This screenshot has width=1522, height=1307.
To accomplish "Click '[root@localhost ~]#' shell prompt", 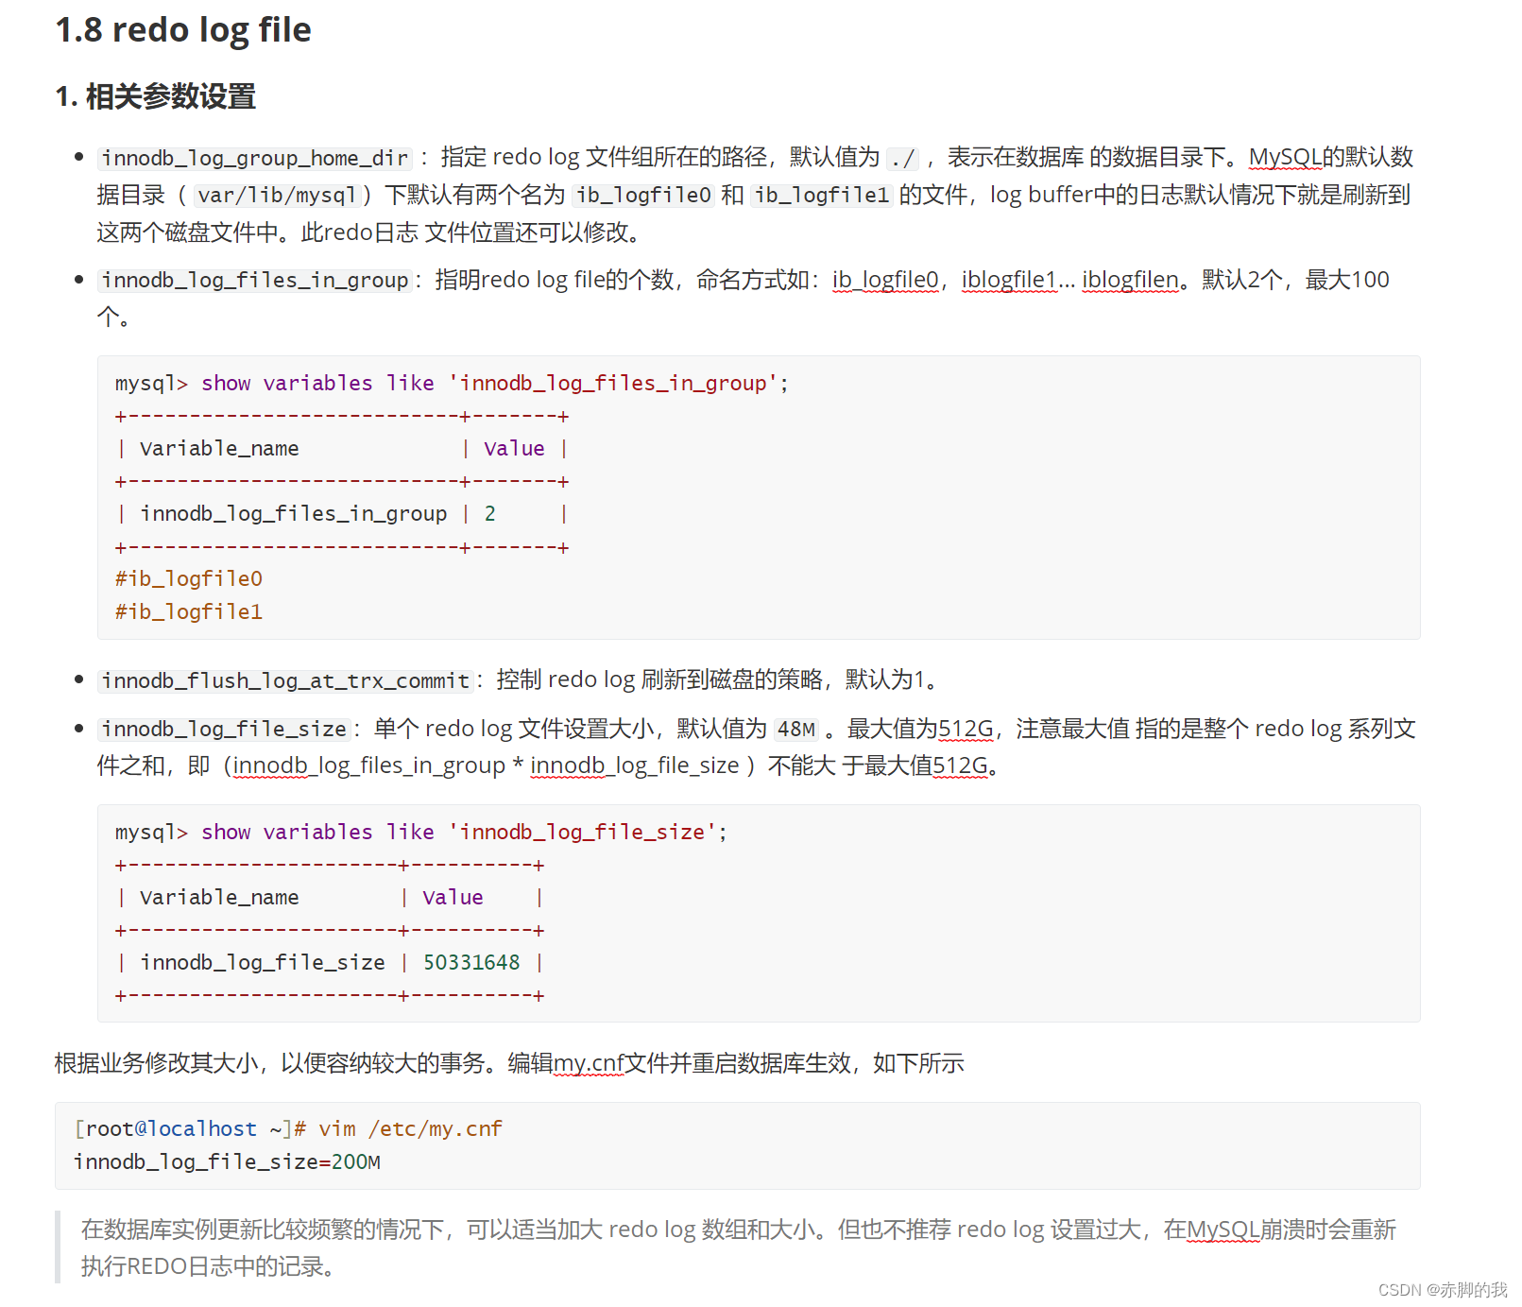I will tap(190, 1129).
